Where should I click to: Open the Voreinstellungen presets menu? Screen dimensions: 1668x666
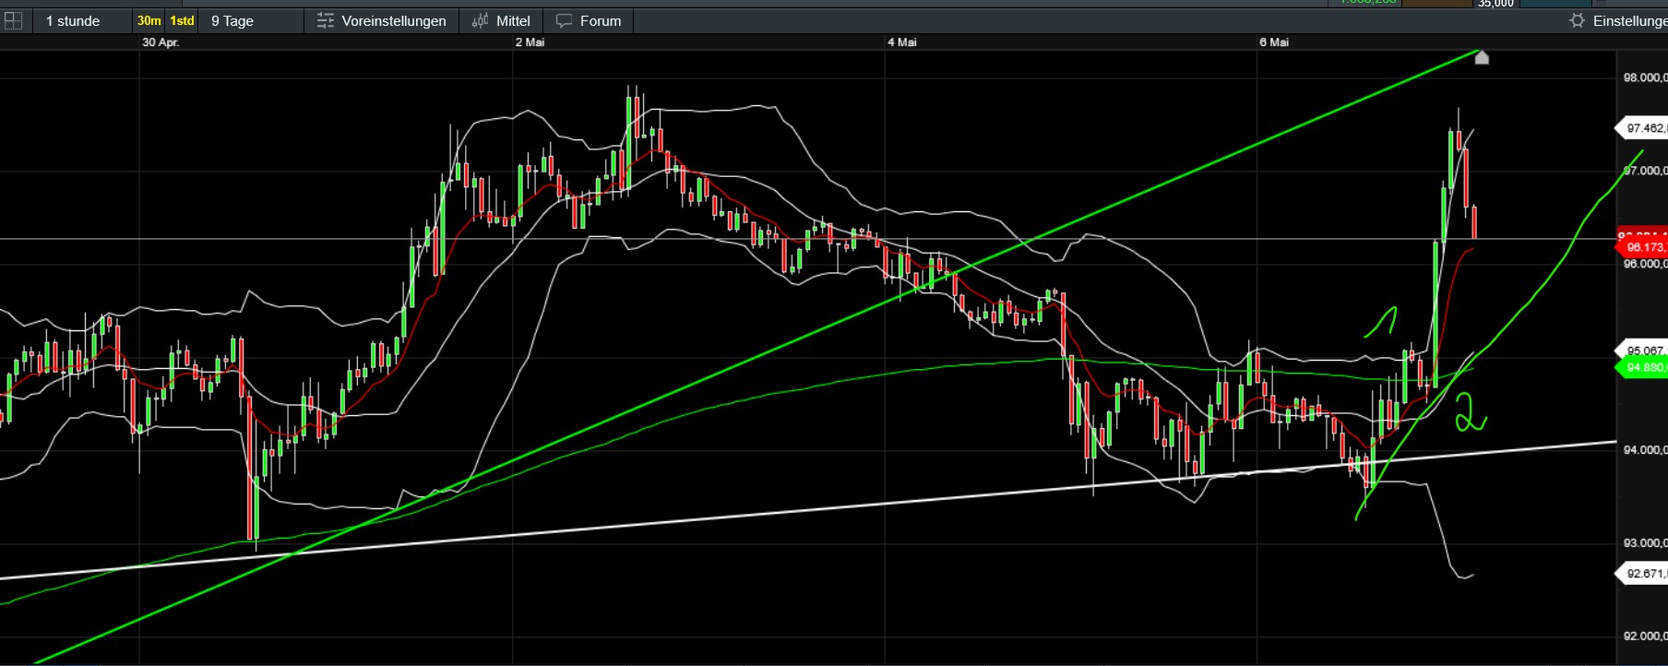382,20
